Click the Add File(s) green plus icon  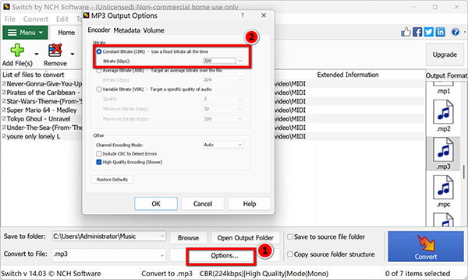[17, 50]
